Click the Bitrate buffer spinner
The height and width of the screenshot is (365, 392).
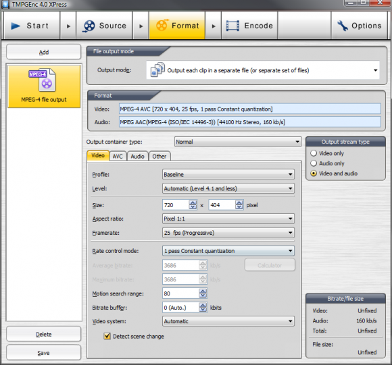point(203,308)
